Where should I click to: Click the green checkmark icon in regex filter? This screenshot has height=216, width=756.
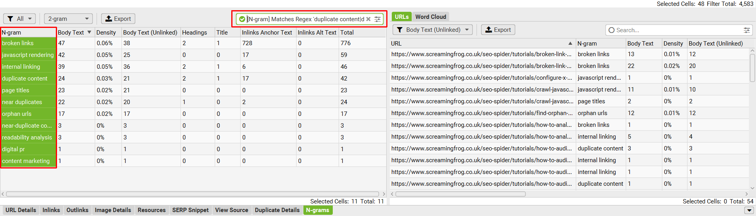tap(242, 19)
